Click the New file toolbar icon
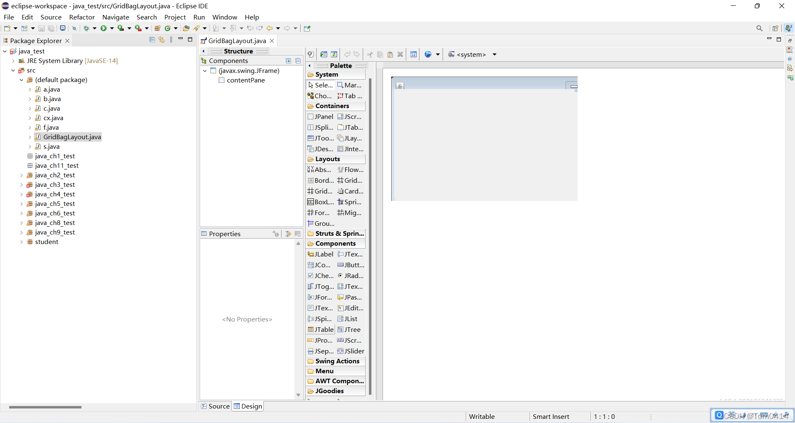The height and width of the screenshot is (423, 795). click(x=7, y=28)
